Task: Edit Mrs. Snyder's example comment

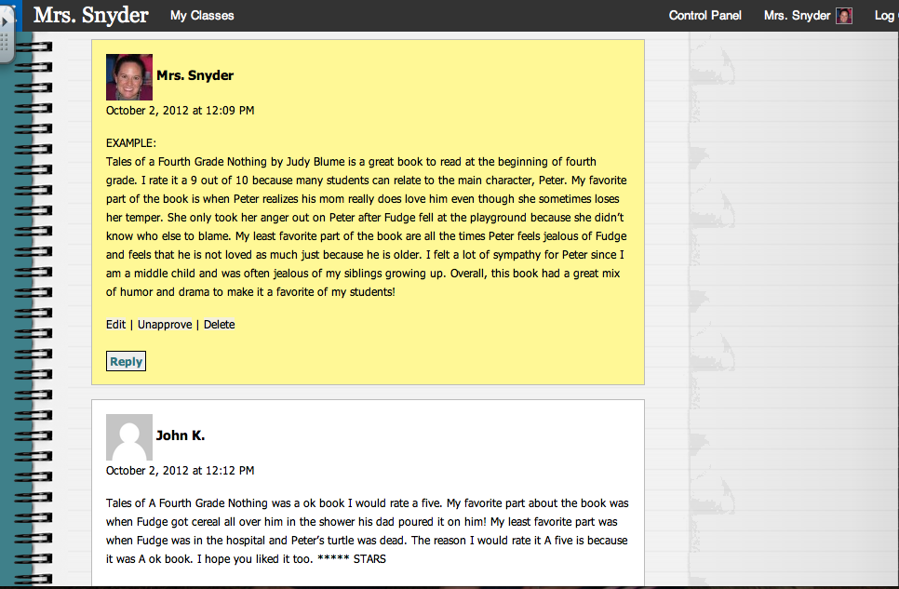Action: click(x=115, y=325)
